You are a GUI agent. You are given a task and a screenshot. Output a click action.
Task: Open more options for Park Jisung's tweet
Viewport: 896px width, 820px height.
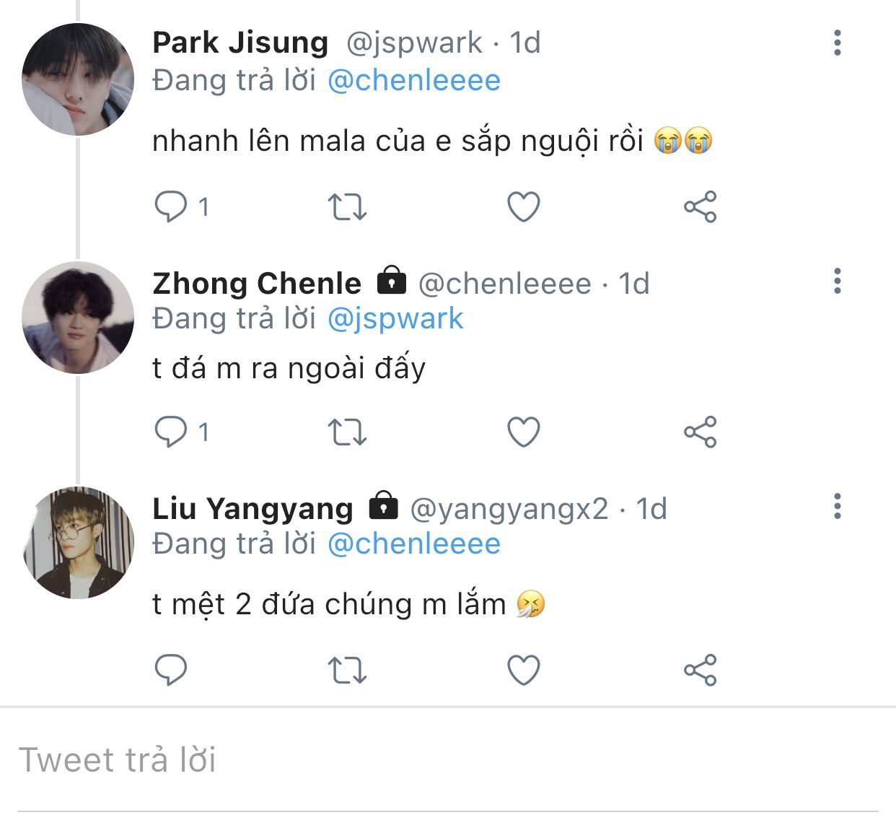(837, 43)
